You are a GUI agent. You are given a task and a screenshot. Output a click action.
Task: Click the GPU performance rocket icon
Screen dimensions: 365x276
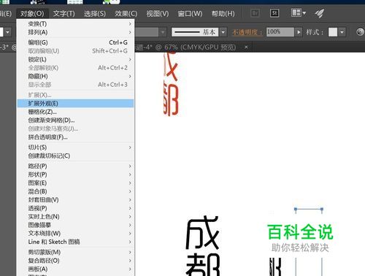coord(320,13)
